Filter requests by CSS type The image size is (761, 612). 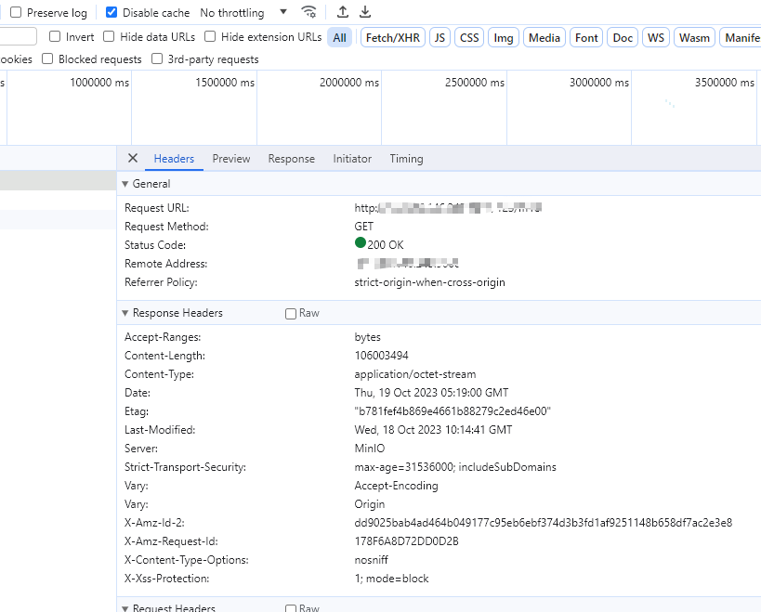469,37
